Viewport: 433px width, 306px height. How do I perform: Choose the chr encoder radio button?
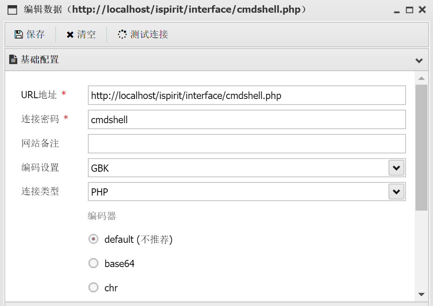point(93,287)
